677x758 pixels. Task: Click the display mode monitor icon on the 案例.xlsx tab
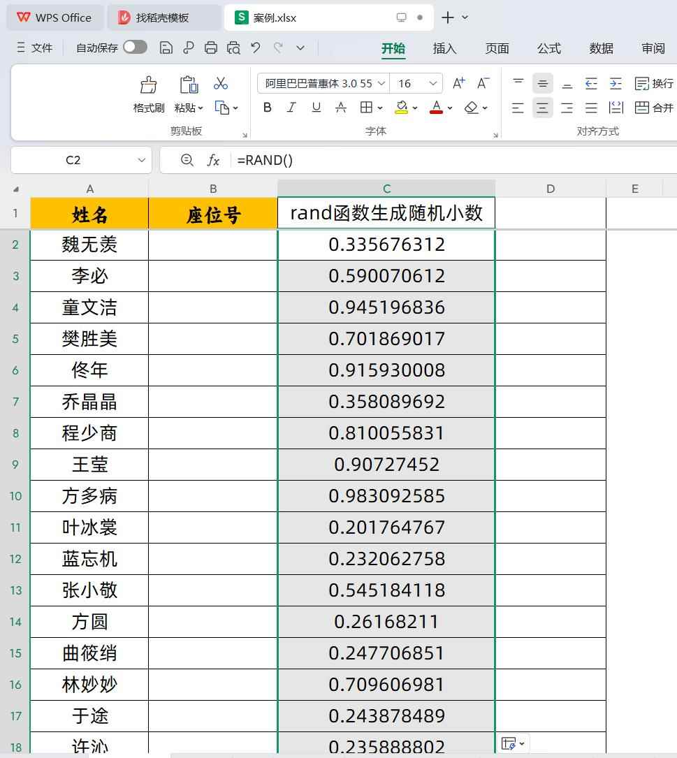click(x=401, y=17)
